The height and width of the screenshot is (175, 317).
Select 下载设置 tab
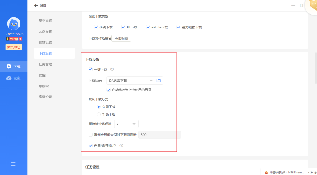54,53
